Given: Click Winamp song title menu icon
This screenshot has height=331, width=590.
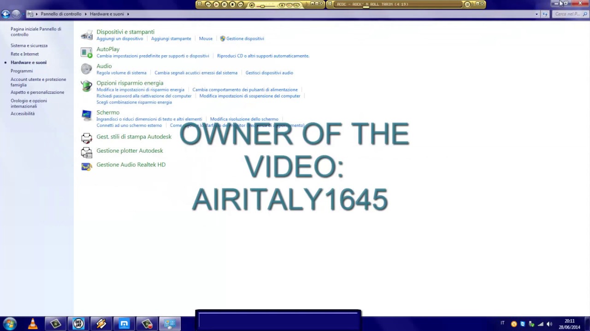Looking at the screenshot, I should (x=467, y=5).
